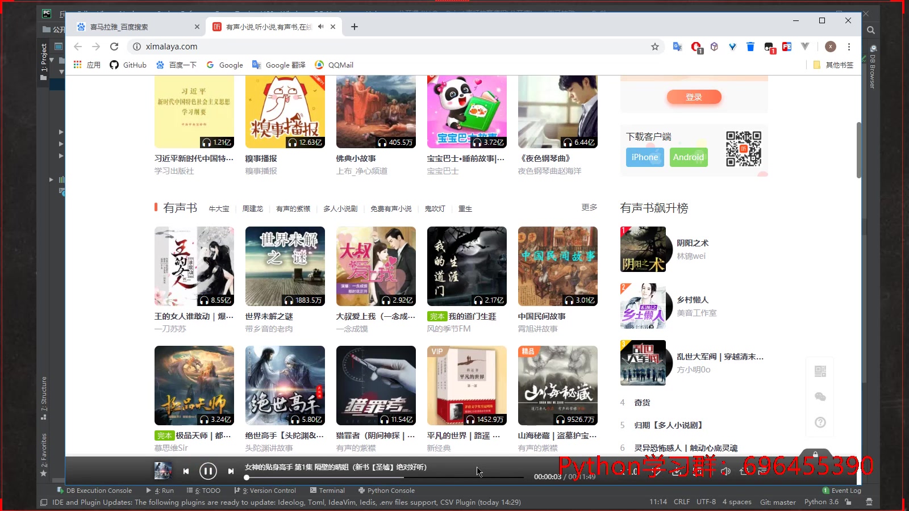Download the iPhone client
This screenshot has height=511, width=909.
(645, 157)
